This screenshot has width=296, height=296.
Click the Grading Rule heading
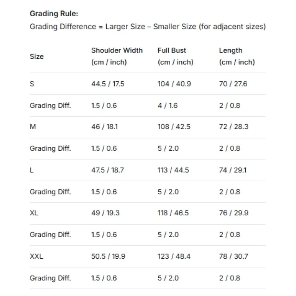(54, 14)
